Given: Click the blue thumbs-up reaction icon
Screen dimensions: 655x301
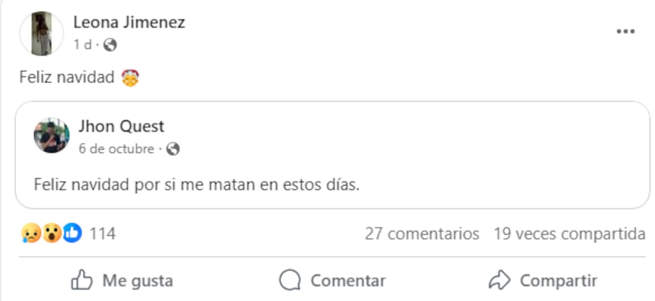Looking at the screenshot, I should 73,234.
